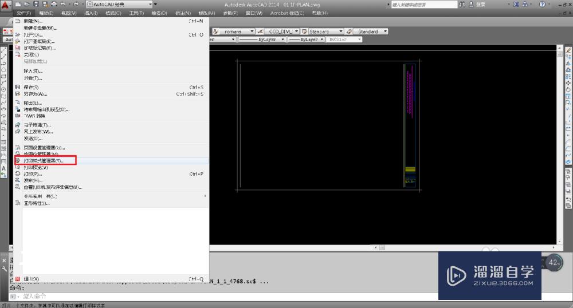Click the dimension style icon beside CCD_DIM
573x308 pixels.
point(260,31)
